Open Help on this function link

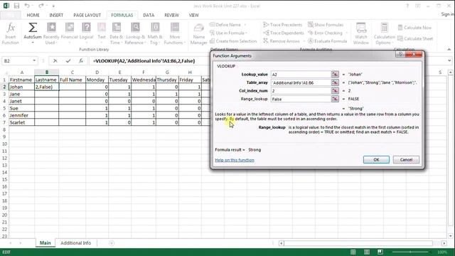(235, 160)
